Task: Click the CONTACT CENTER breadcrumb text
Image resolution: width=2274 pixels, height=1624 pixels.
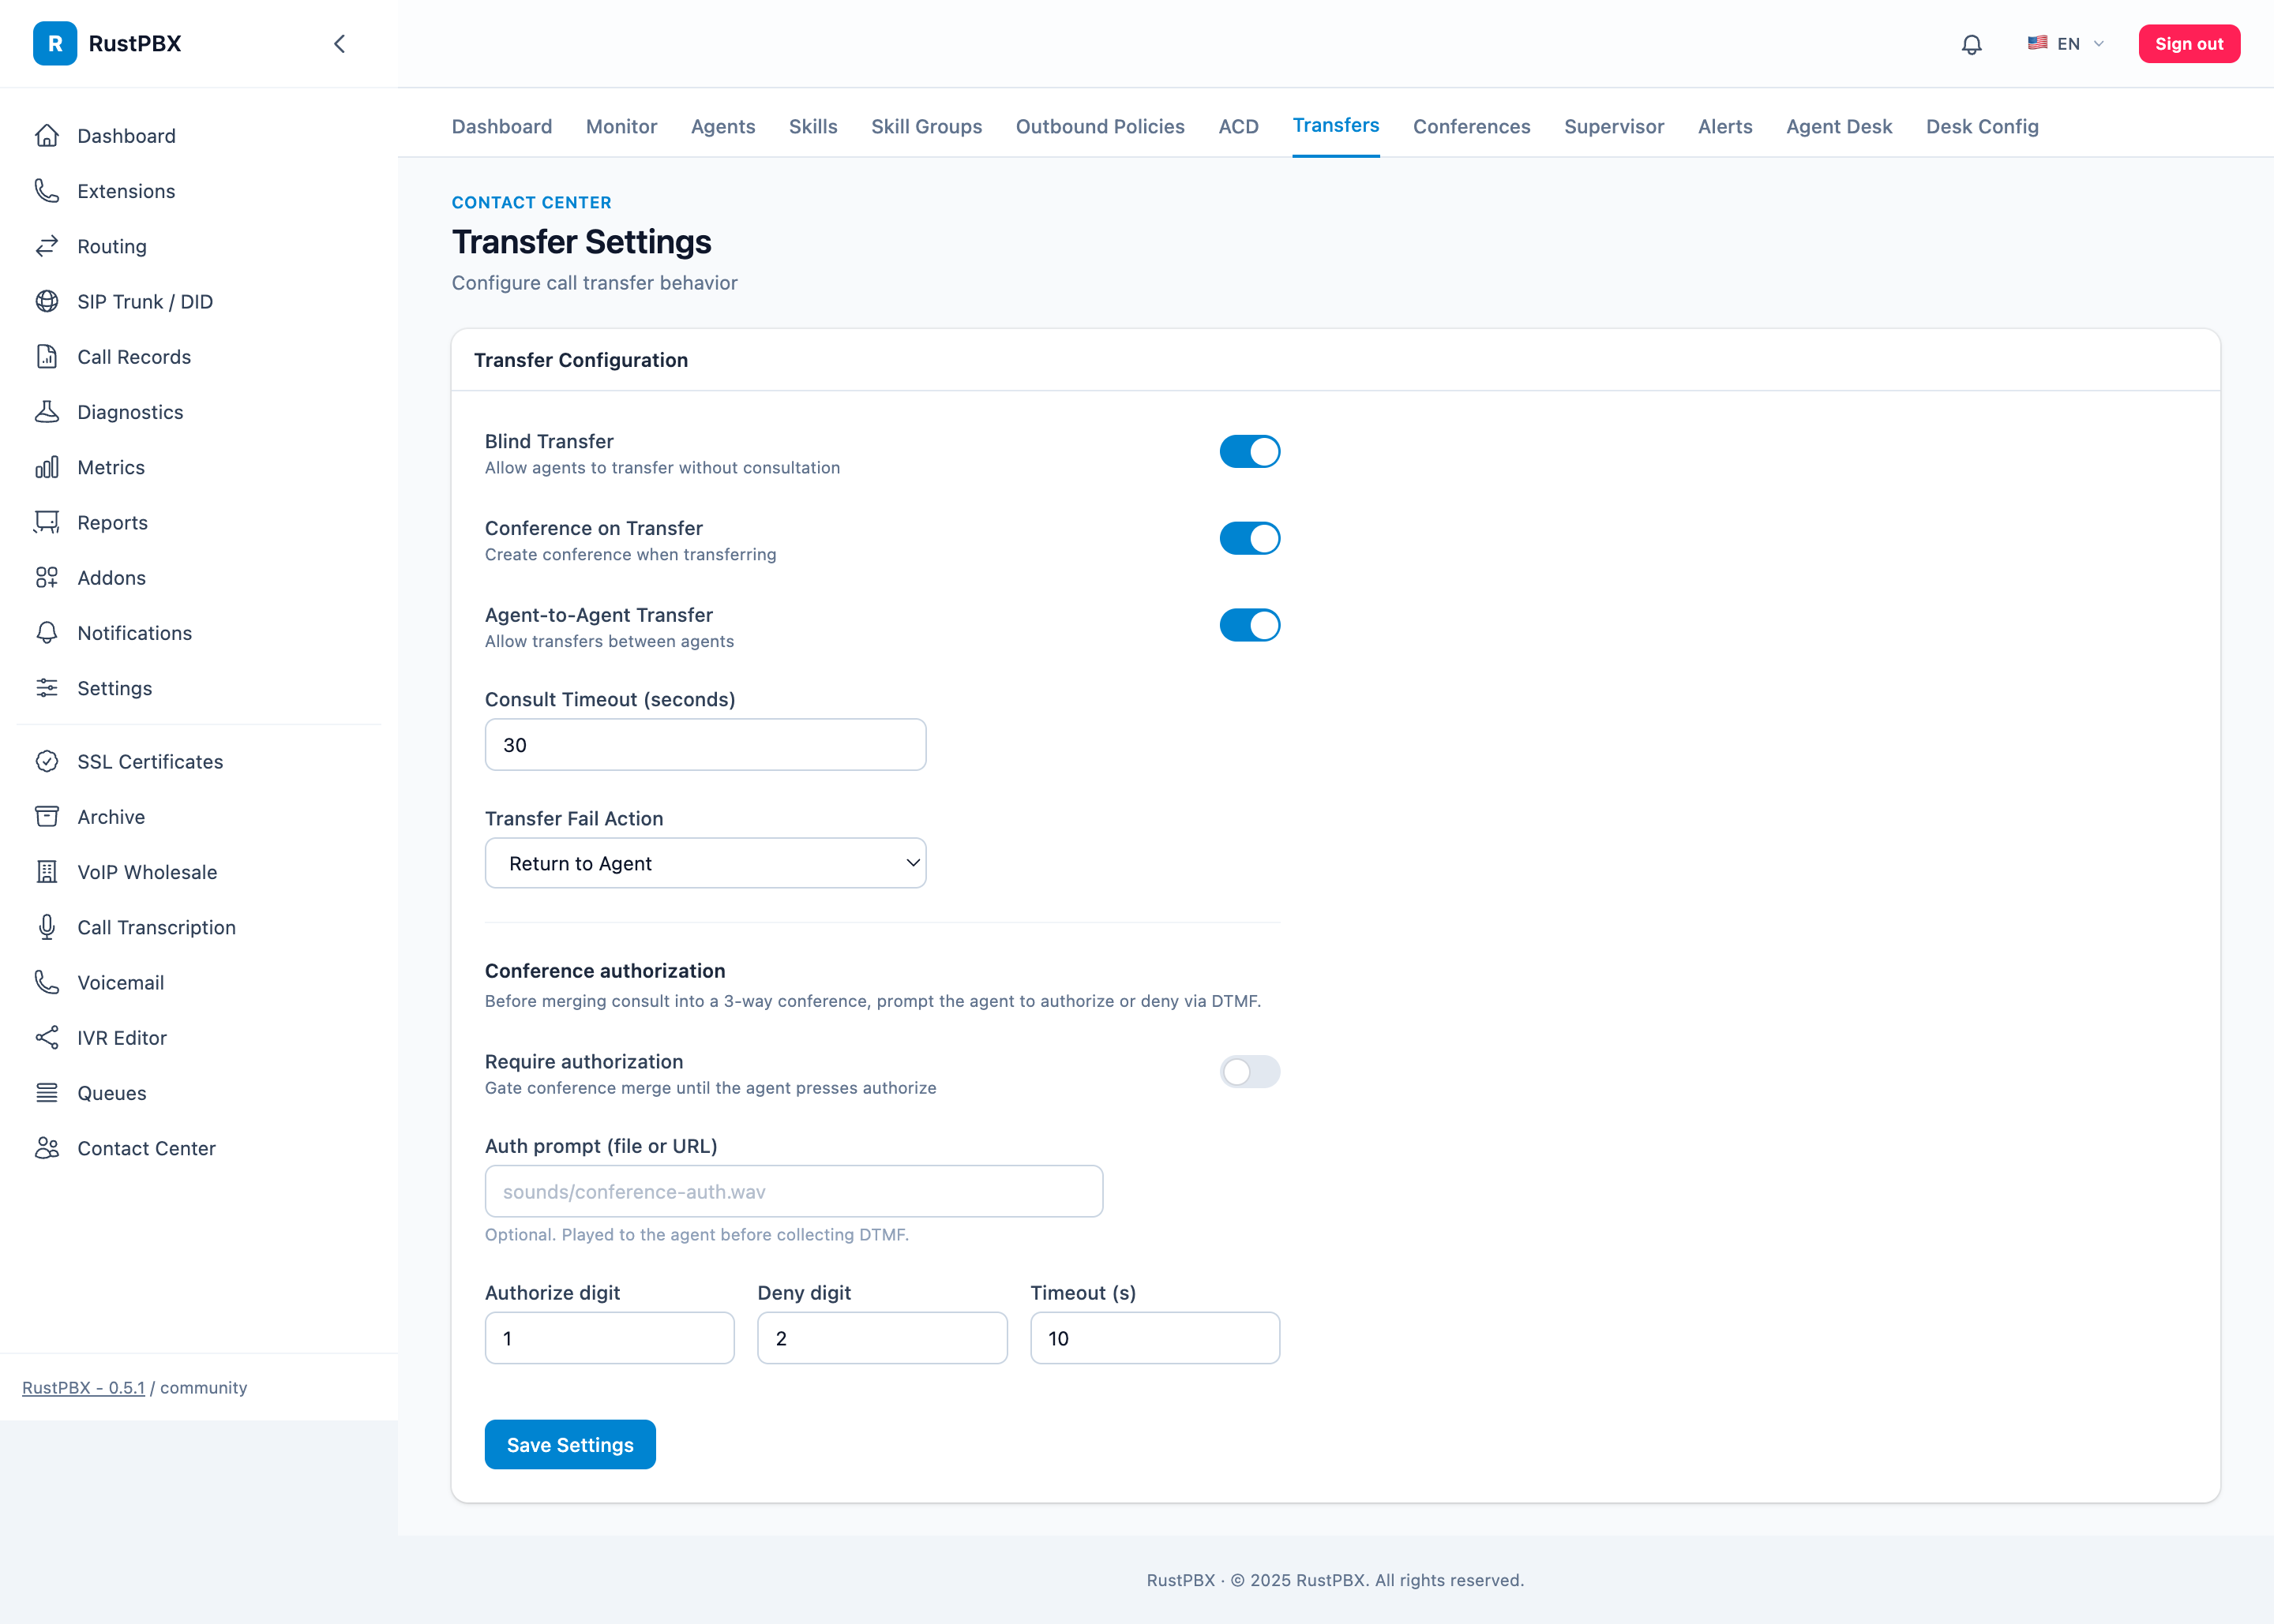Action: (531, 202)
